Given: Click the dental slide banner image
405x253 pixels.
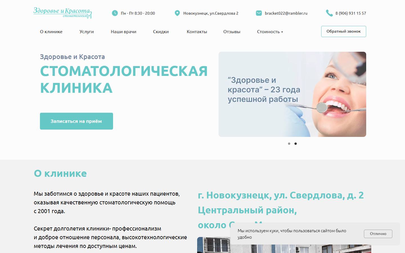Looking at the screenshot, I should pos(292,94).
